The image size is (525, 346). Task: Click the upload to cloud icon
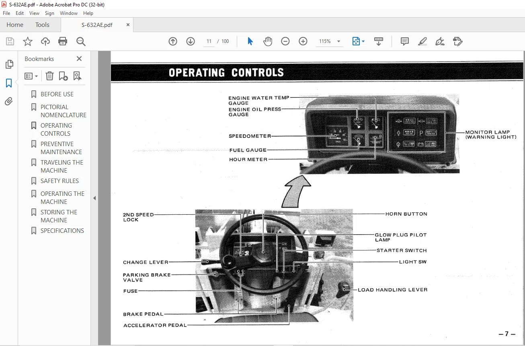click(x=45, y=41)
